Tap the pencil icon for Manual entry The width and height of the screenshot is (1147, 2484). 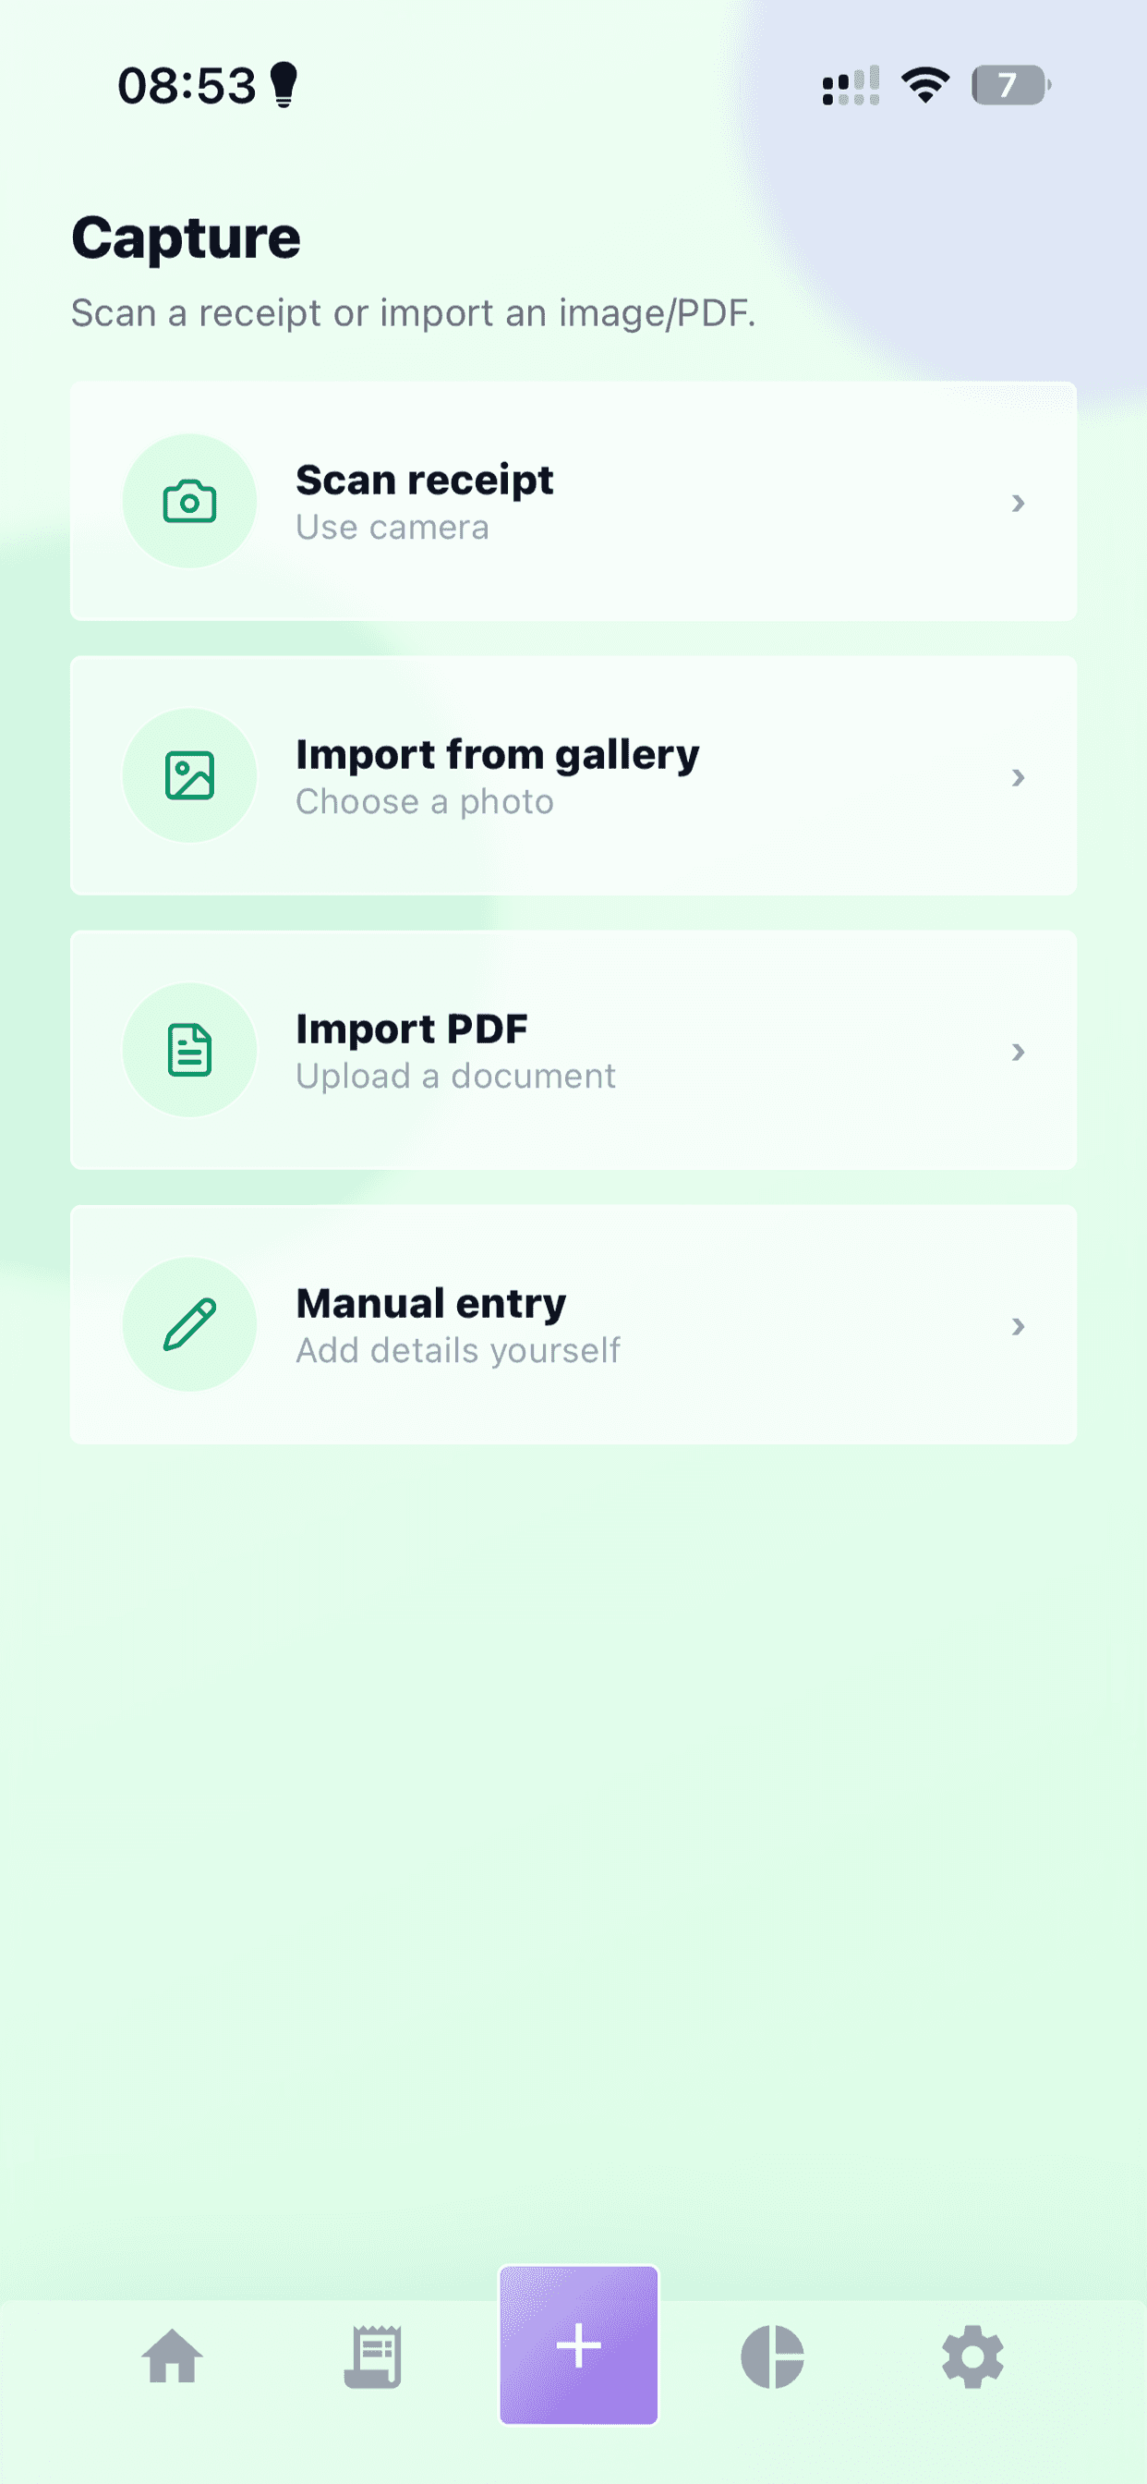click(x=190, y=1324)
